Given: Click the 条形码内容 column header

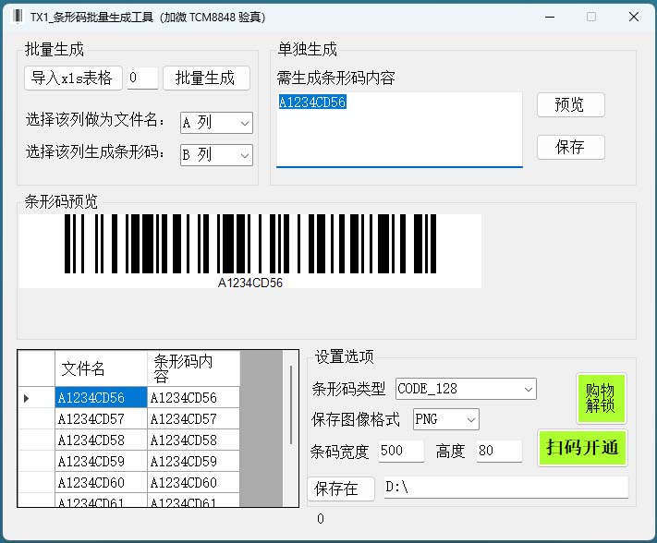Looking at the screenshot, I should point(193,368).
